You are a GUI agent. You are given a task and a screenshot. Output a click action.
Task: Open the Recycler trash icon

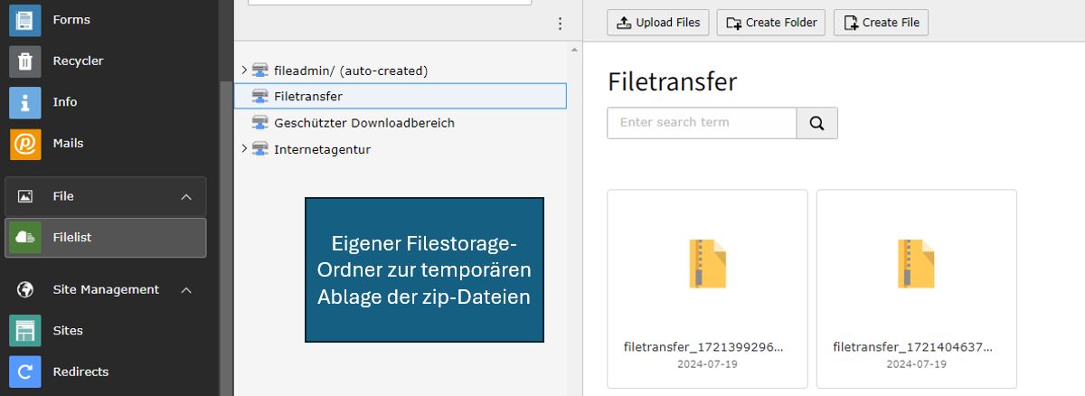[25, 61]
